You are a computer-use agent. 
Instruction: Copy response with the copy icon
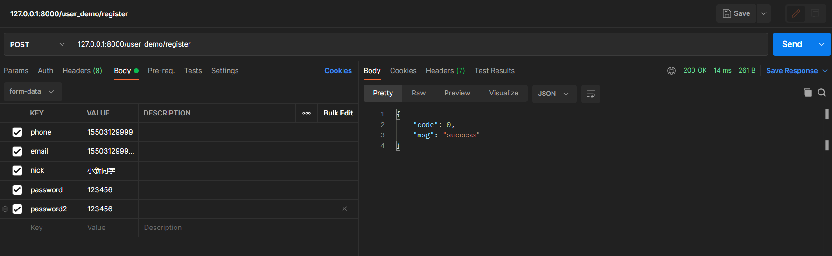click(807, 93)
